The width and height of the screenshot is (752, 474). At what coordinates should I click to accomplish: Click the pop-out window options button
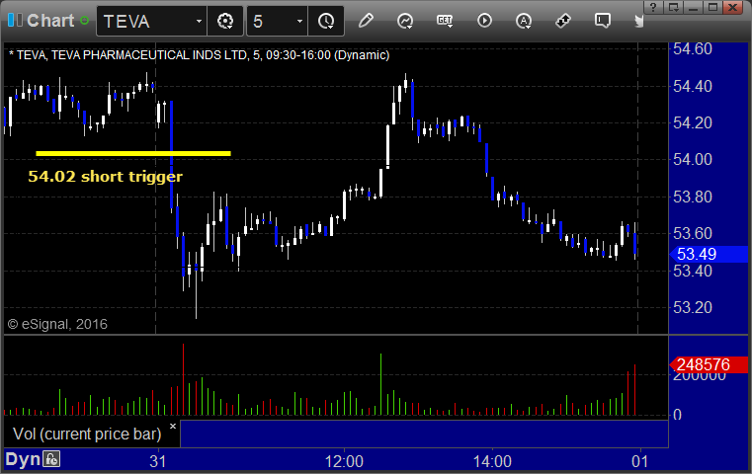(673, 7)
